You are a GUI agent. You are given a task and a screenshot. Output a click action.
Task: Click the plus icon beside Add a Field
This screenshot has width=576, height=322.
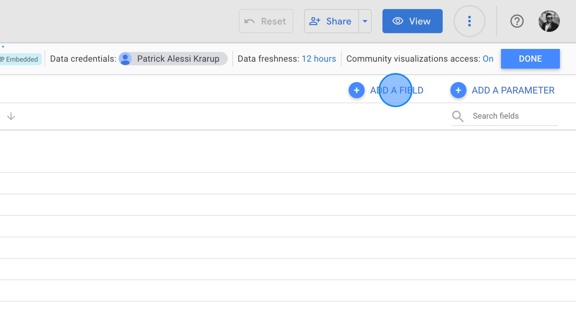[x=356, y=90]
